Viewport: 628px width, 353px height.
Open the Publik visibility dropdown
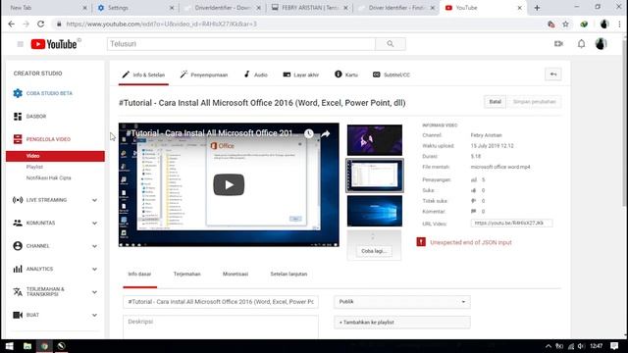[x=402, y=302]
